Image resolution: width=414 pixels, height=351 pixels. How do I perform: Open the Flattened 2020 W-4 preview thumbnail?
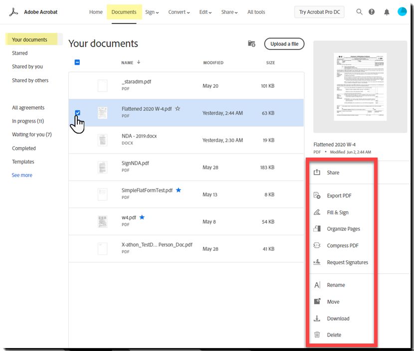[360, 87]
